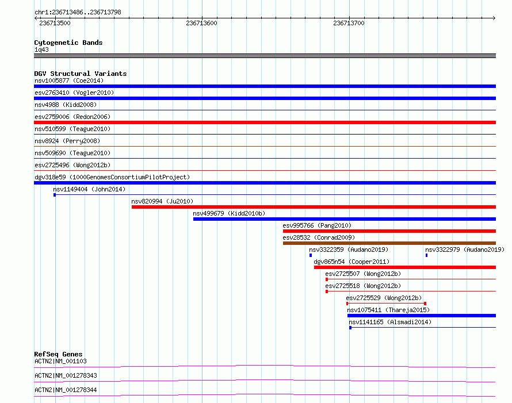
Task: Click the esv995766 red variant bar
Action: click(x=389, y=231)
